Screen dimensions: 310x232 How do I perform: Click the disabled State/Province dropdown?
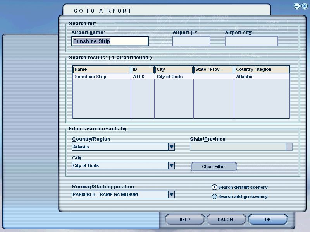click(x=241, y=147)
